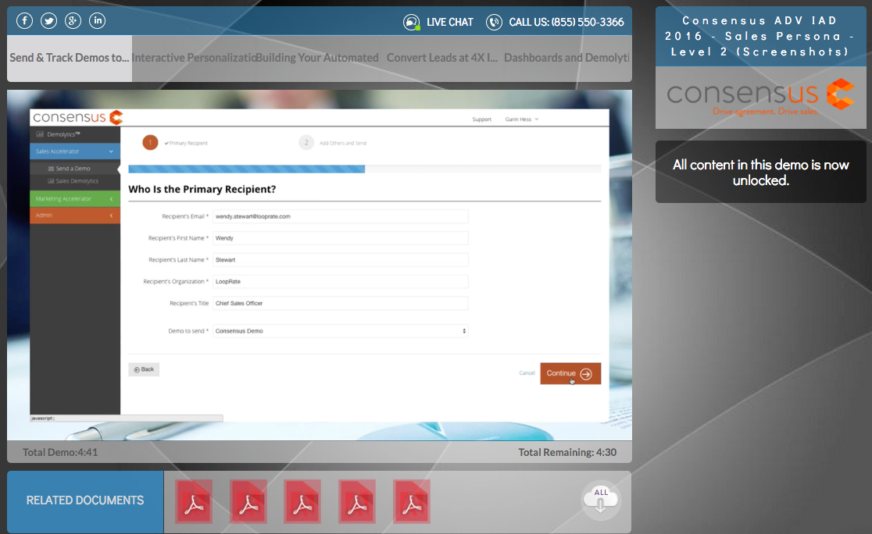Click the Cancel link
Screen dimensions: 872x534
point(527,373)
